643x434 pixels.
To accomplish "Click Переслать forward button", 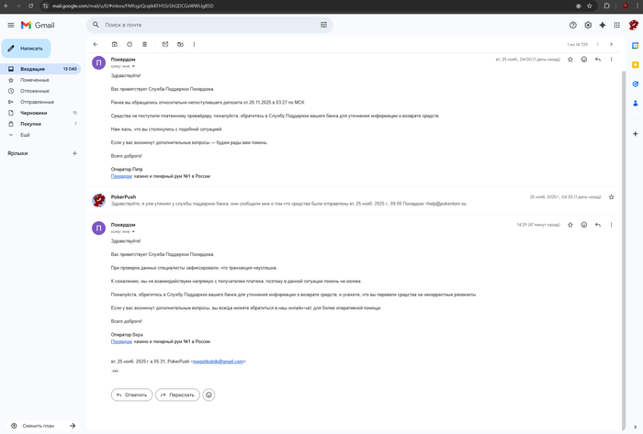I will tap(177, 395).
